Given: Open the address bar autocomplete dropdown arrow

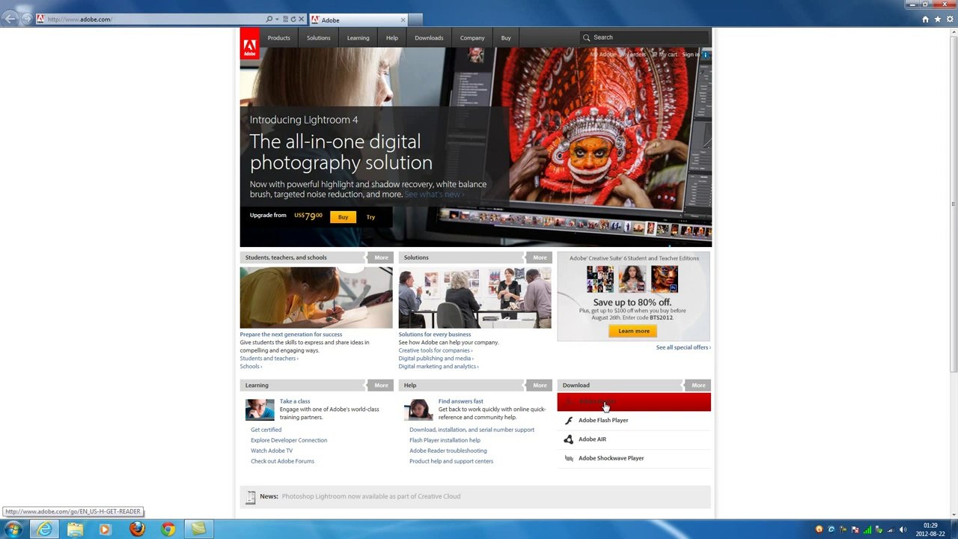Looking at the screenshot, I should click(x=277, y=19).
